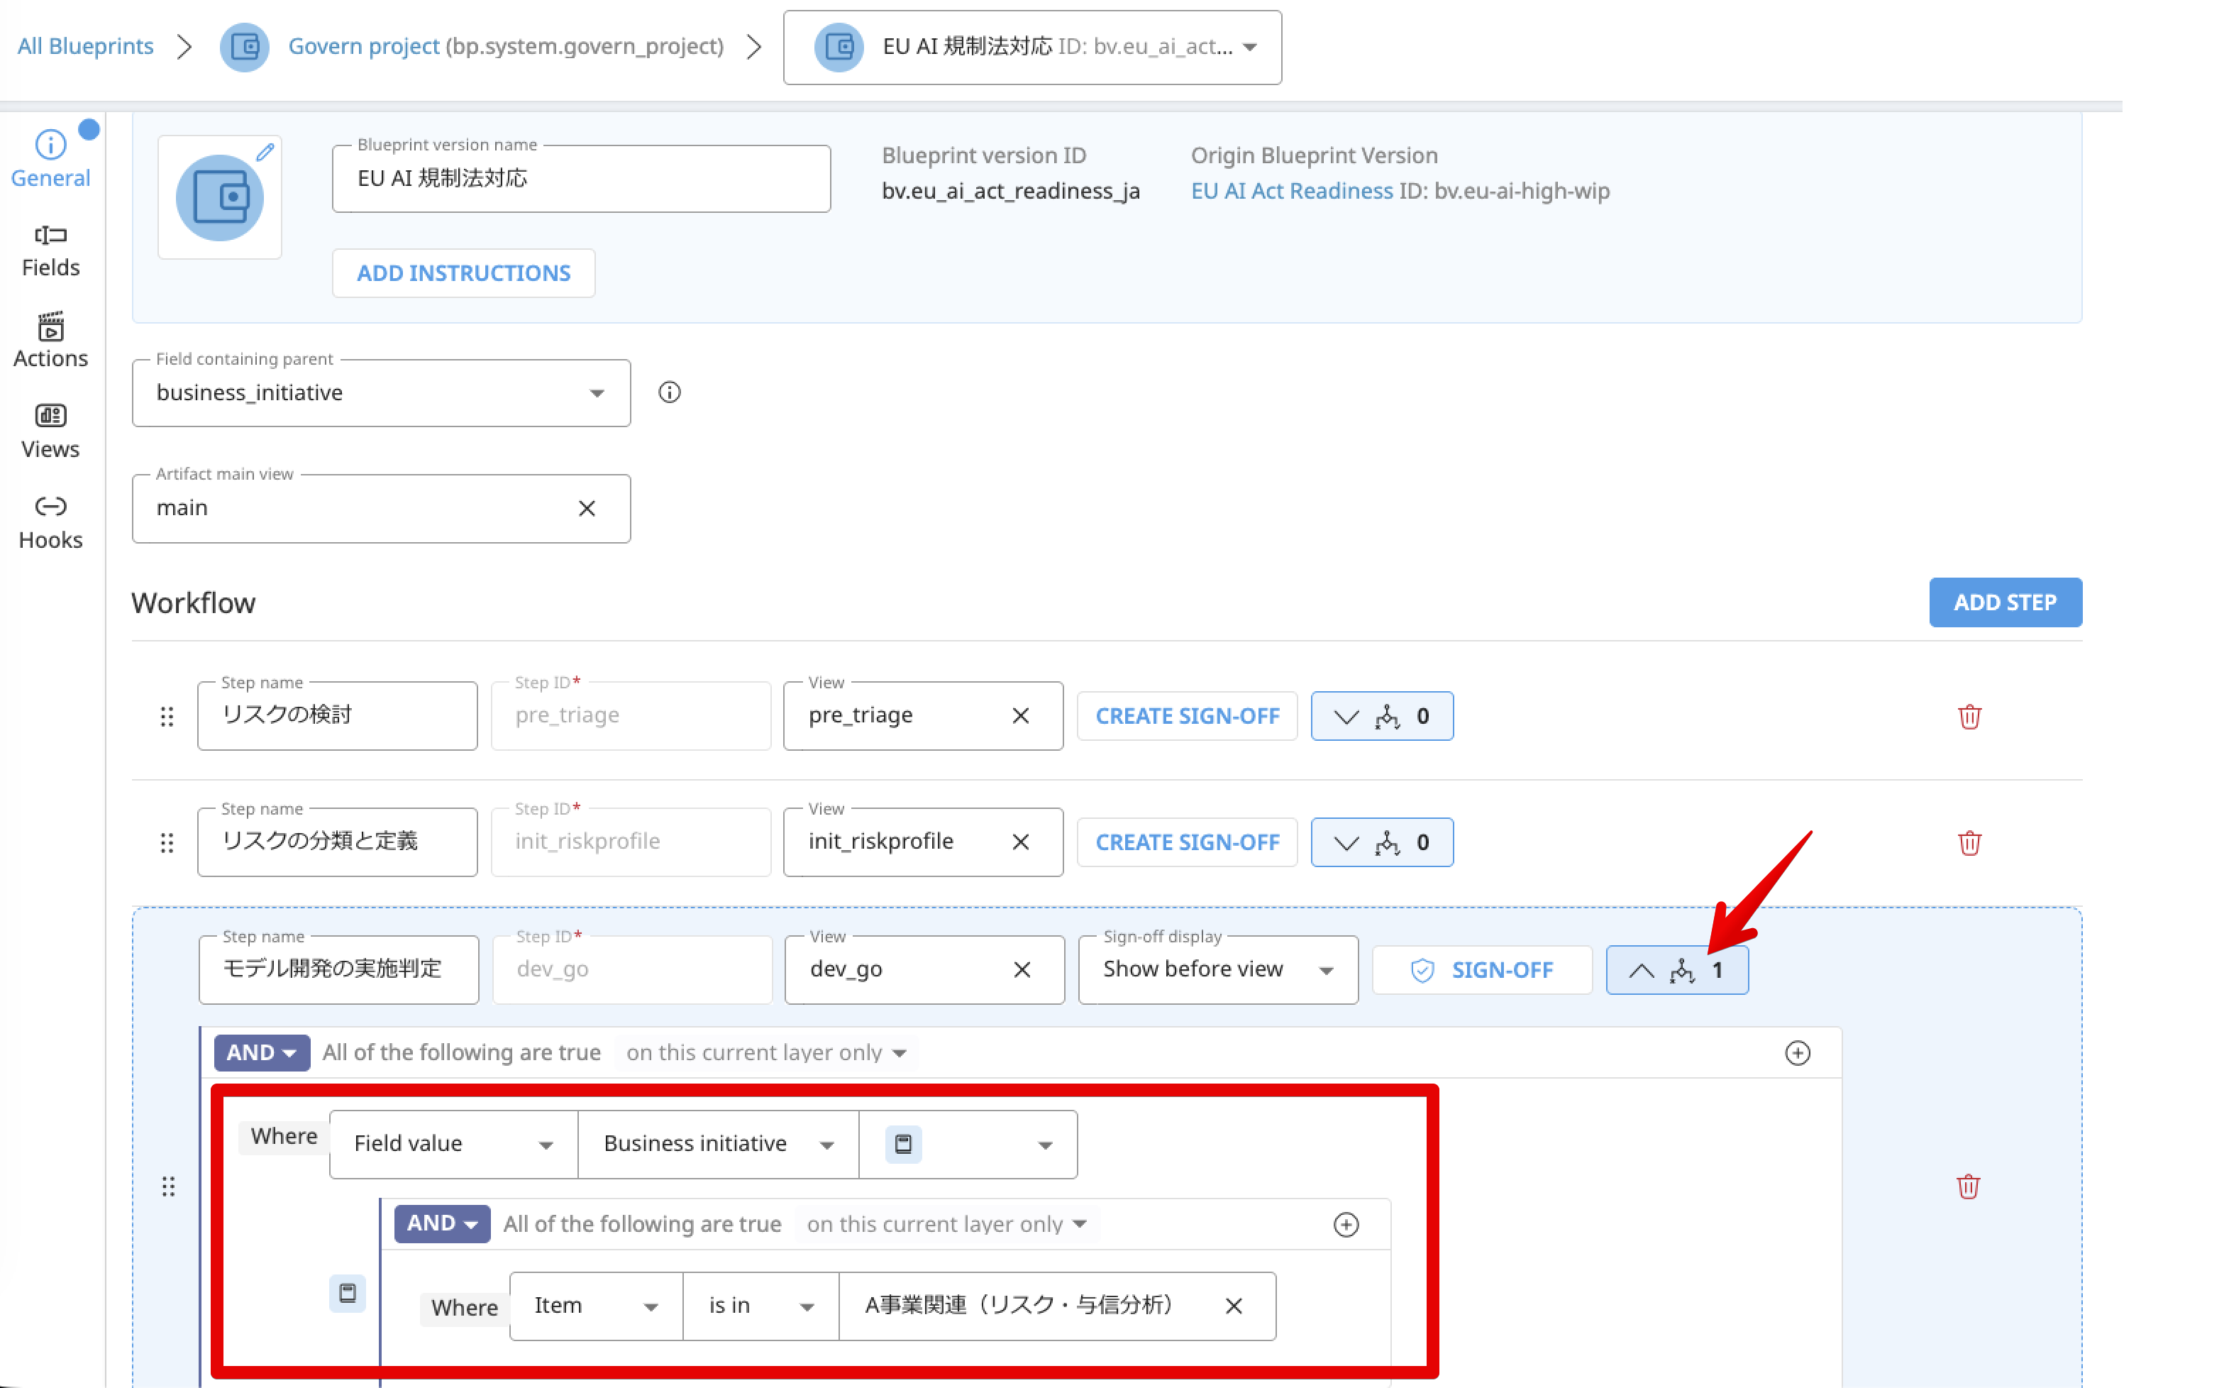Image resolution: width=2224 pixels, height=1388 pixels.
Task: Open the top-level AND operator dropdown
Action: point(262,1052)
